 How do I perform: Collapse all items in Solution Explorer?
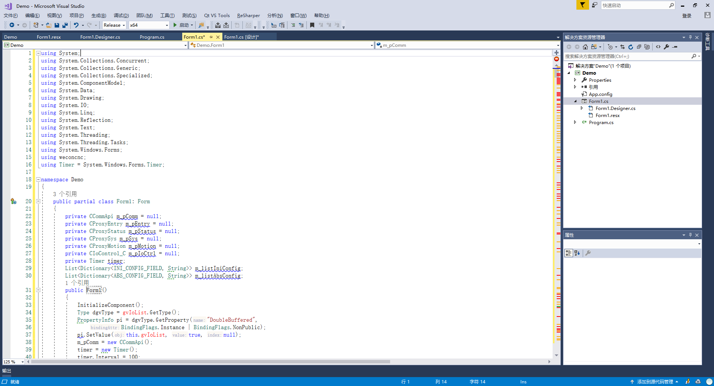[639, 47]
